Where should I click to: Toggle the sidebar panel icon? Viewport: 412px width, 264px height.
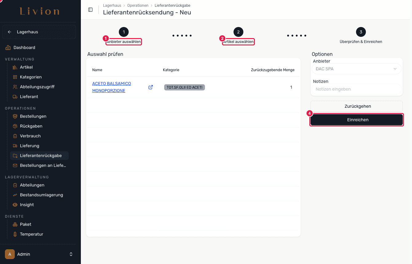pos(90,10)
